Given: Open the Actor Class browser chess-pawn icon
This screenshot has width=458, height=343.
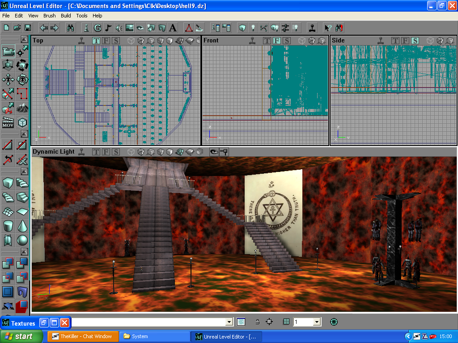Looking at the screenshot, I should 86,28.
